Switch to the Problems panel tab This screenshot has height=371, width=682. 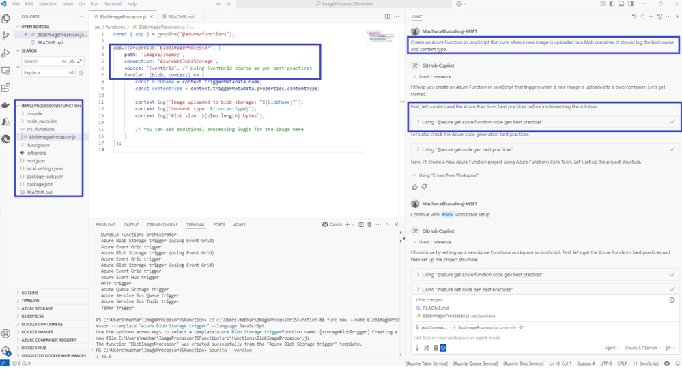(106, 224)
